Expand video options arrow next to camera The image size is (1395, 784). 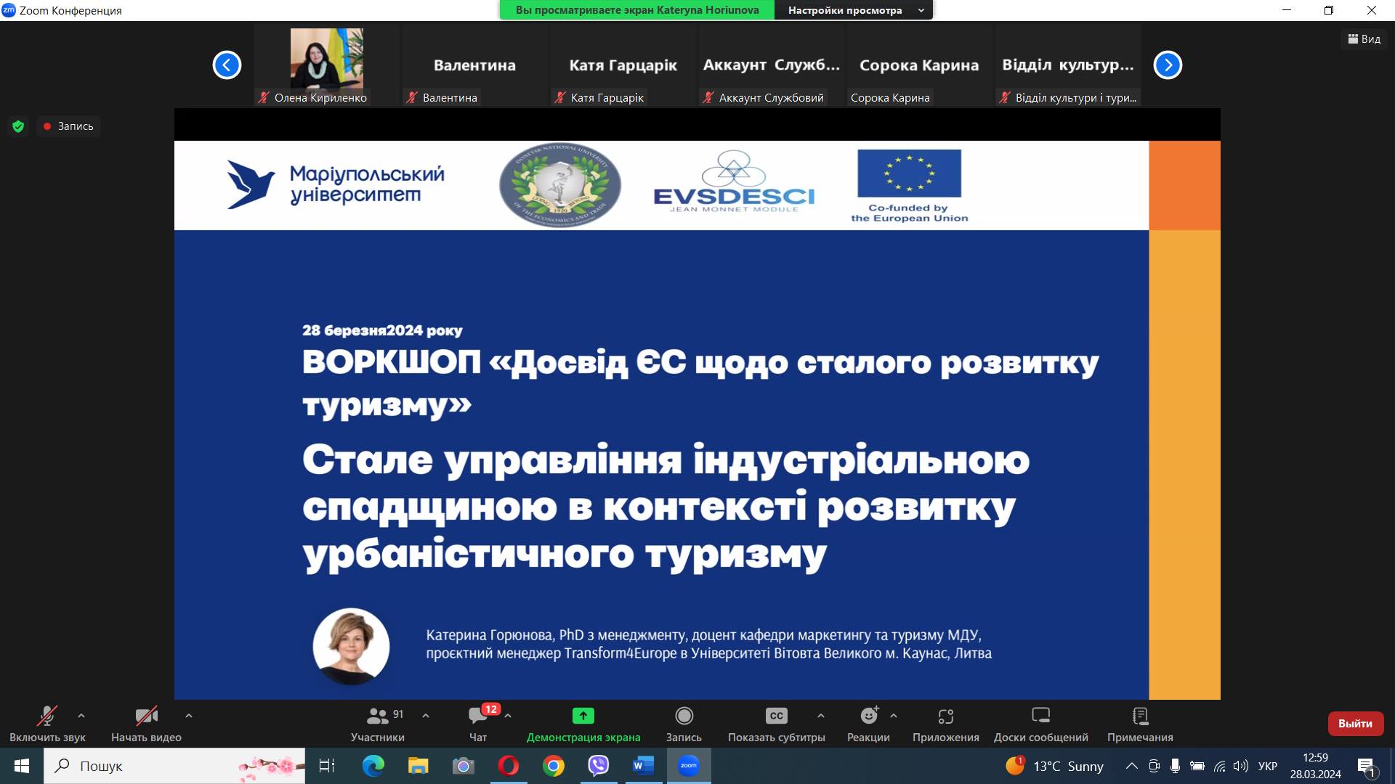[189, 716]
